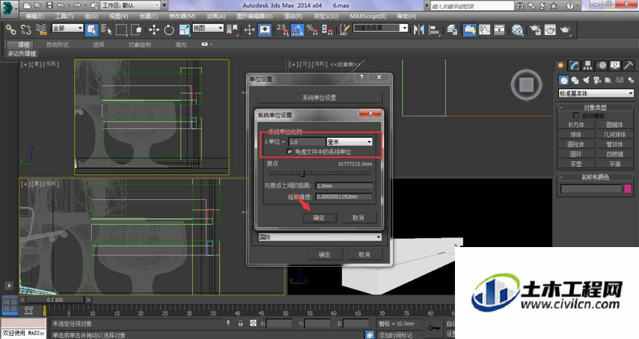
Task: Open the 标准基本体 category dropdown
Action: tap(596, 93)
